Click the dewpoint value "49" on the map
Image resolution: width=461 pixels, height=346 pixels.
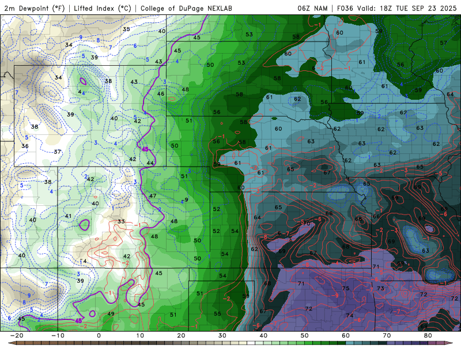tap(111, 314)
